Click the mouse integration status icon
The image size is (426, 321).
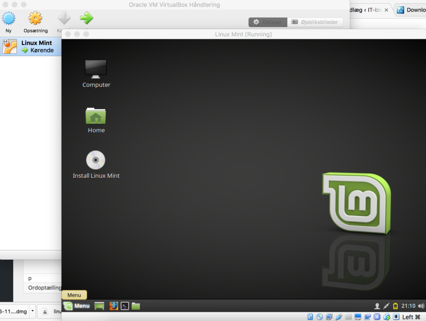point(386,317)
